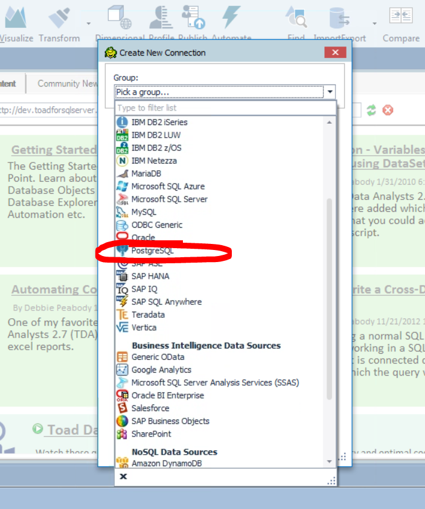Click the Profile toolbar icon

(x=161, y=17)
